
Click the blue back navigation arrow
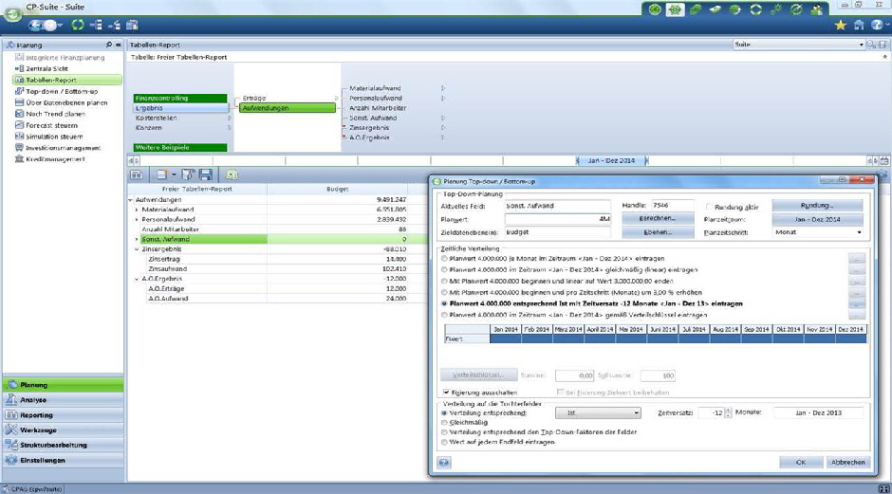tap(36, 25)
